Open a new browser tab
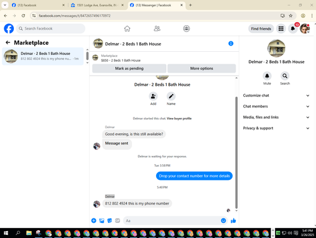Image resolution: width=316 pixels, height=238 pixels. point(190,5)
